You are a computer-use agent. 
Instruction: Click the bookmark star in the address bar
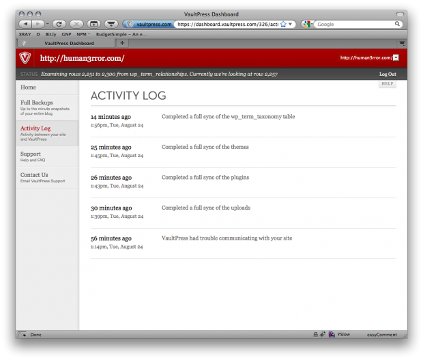click(x=283, y=25)
